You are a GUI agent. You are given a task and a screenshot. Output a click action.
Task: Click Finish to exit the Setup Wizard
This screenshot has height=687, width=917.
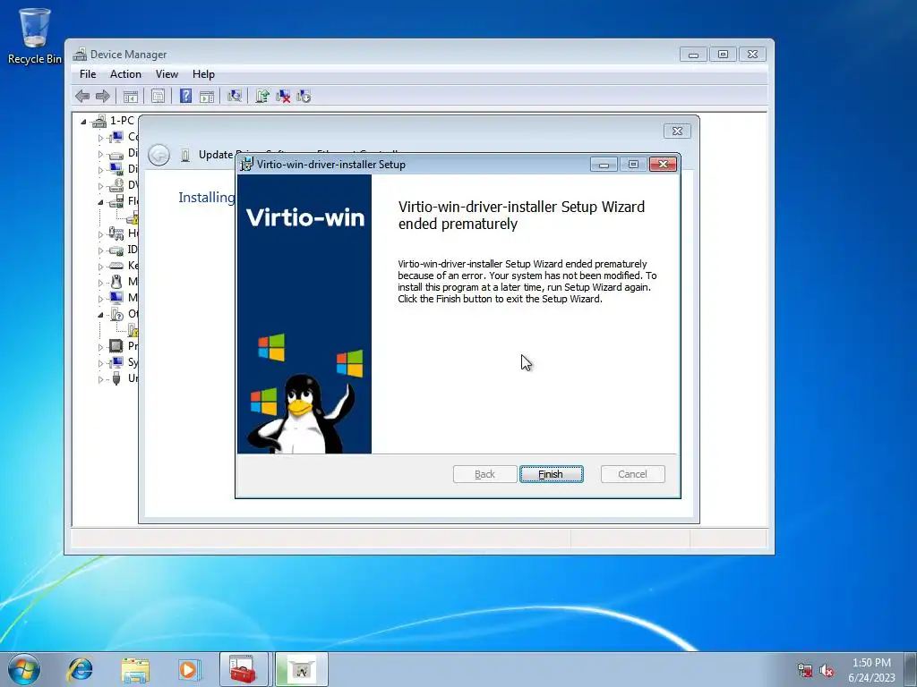[x=551, y=474]
